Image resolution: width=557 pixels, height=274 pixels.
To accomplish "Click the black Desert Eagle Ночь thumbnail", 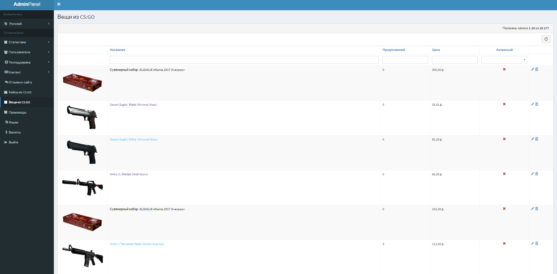I will pos(82,152).
